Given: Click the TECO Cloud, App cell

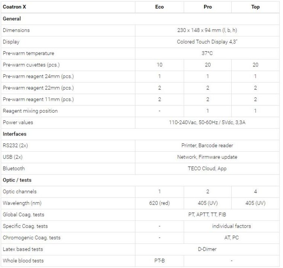Looking at the screenshot, I should coord(207,169).
